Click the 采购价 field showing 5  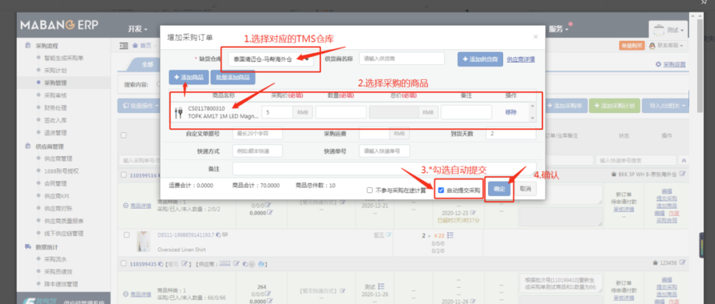pos(277,112)
